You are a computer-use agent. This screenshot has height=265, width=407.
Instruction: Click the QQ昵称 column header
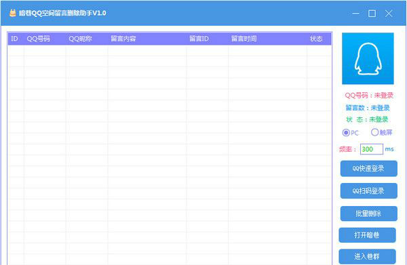point(87,39)
